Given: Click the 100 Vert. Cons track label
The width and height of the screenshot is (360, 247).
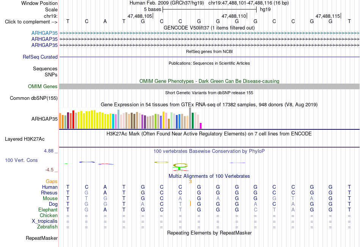Looking at the screenshot, I should point(21,160).
